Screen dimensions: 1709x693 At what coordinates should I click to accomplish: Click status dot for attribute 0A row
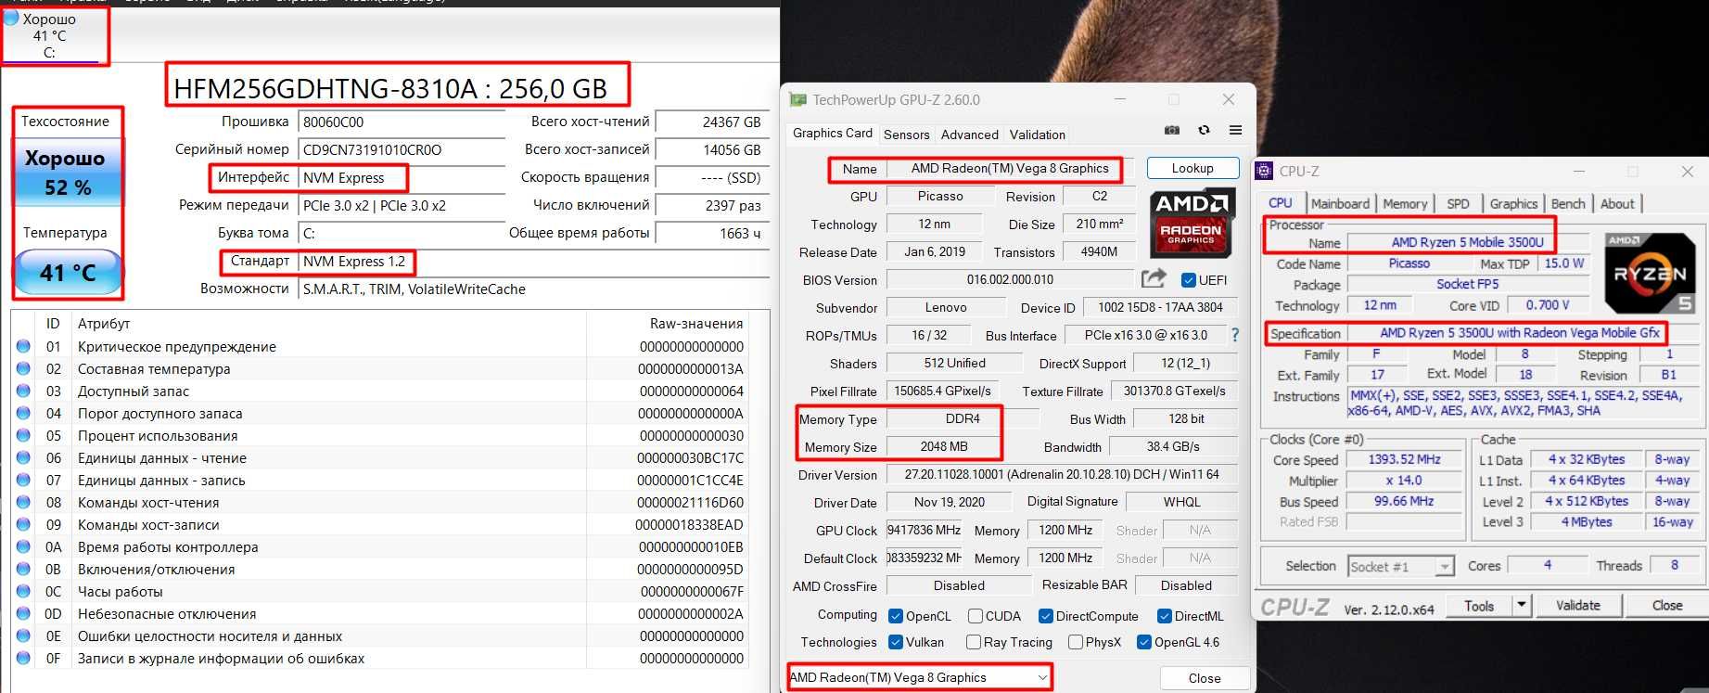[x=23, y=546]
